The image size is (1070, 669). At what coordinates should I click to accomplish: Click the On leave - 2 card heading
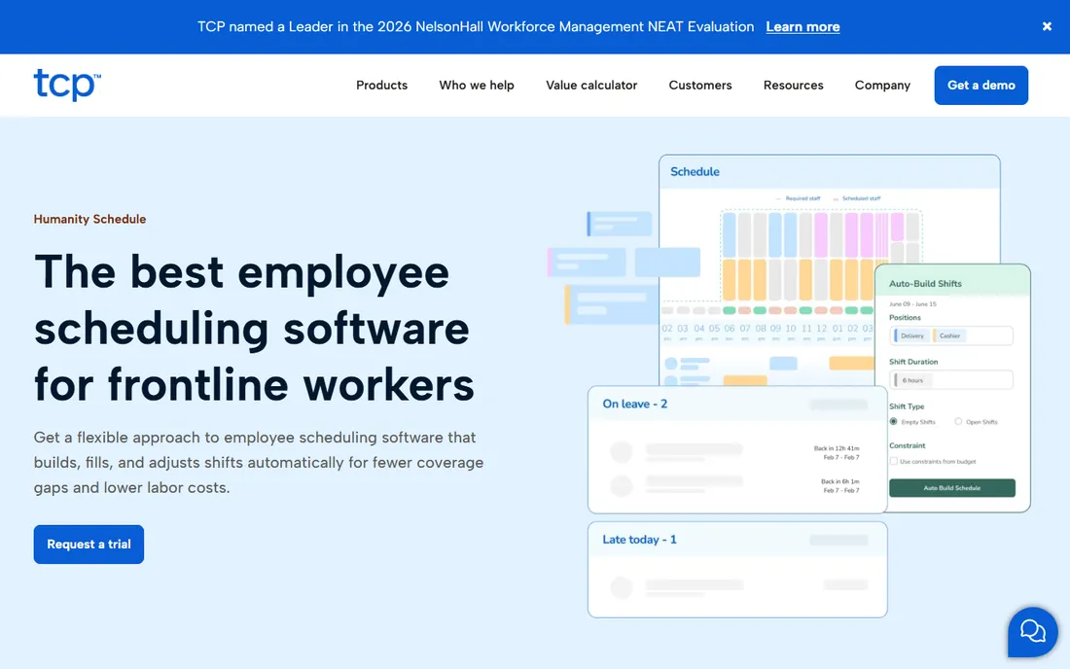click(x=634, y=404)
